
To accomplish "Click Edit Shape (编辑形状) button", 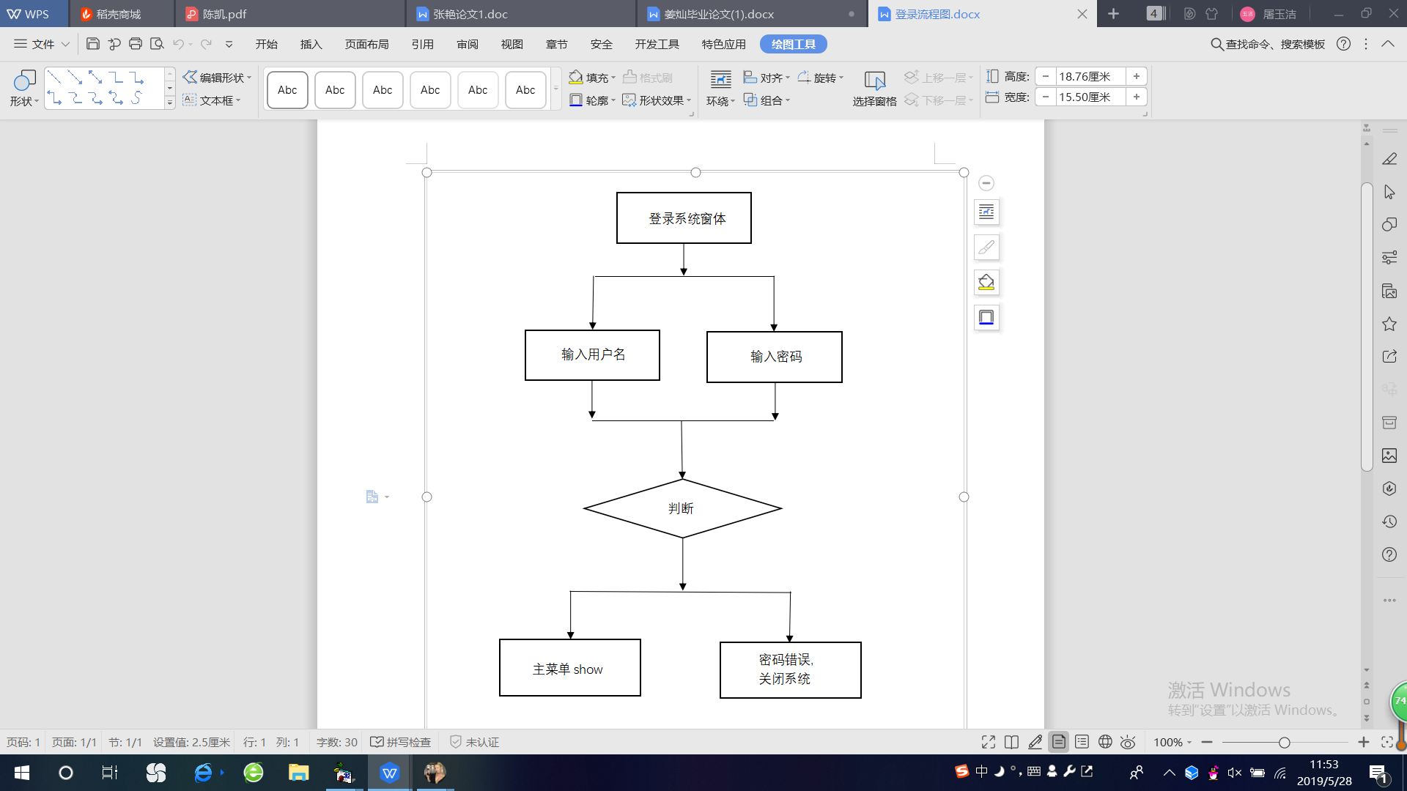I will tap(217, 78).
